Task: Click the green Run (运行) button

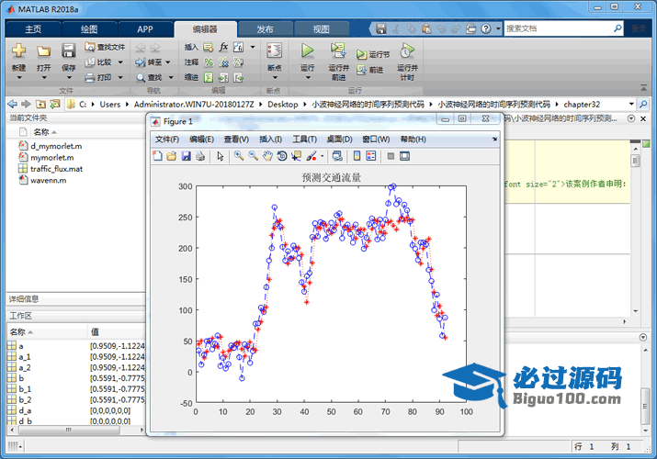Action: [x=308, y=50]
